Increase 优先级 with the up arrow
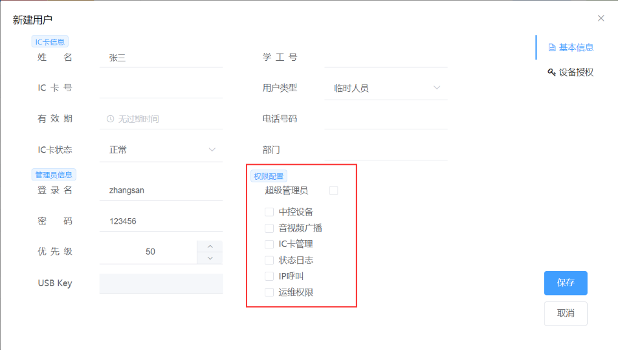This screenshot has height=350, width=618. (210, 246)
